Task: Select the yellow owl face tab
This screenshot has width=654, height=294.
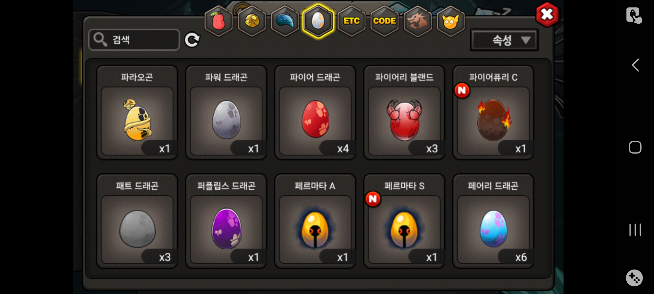Action: pyautogui.click(x=451, y=21)
